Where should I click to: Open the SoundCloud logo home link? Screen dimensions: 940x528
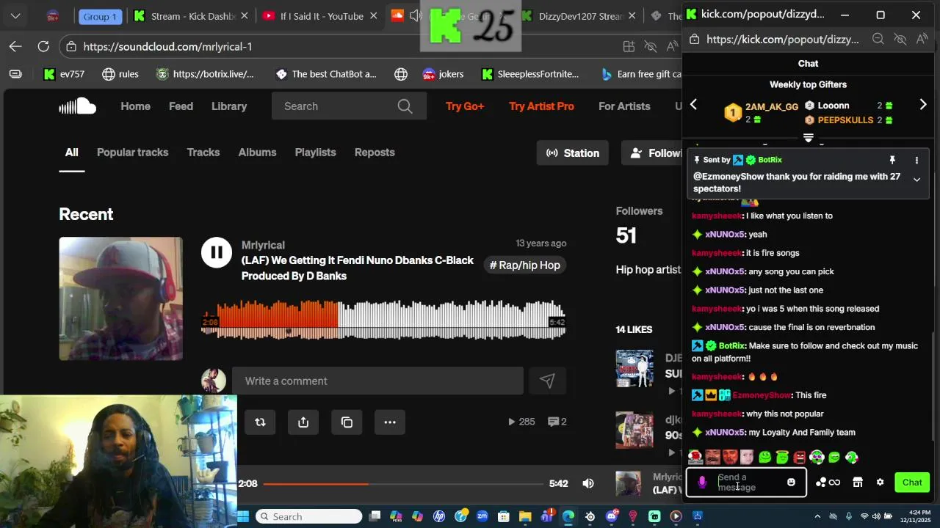(x=78, y=106)
